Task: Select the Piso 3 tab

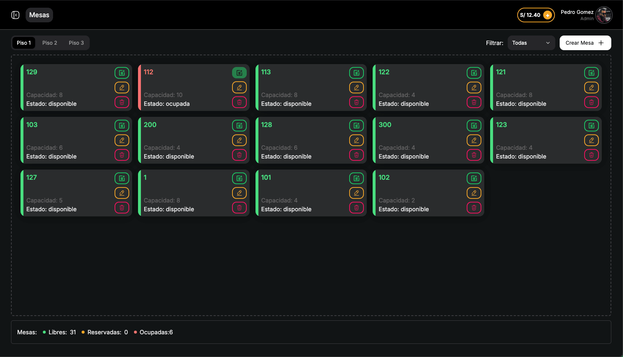Action: coord(76,43)
